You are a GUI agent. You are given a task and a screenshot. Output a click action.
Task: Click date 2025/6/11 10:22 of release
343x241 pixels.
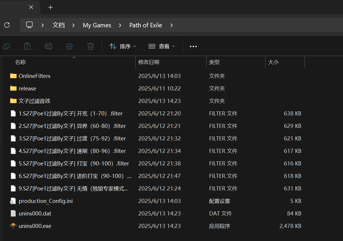[160, 88]
